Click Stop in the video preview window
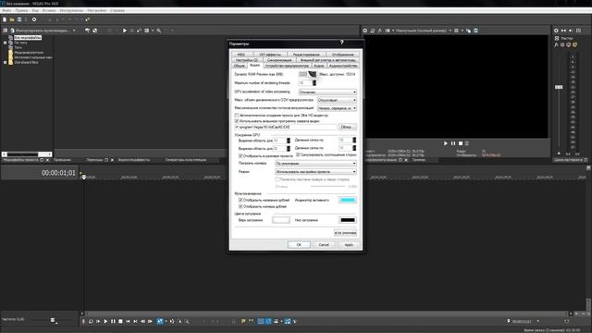The height and width of the screenshot is (333, 592). click(461, 143)
